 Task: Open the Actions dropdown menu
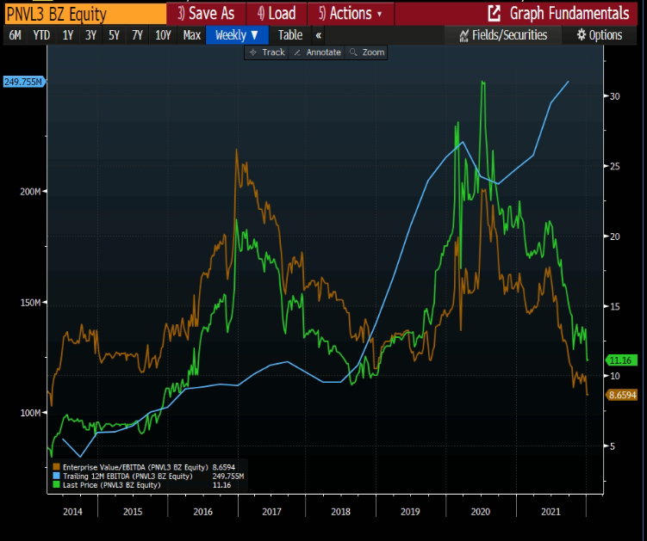point(351,14)
